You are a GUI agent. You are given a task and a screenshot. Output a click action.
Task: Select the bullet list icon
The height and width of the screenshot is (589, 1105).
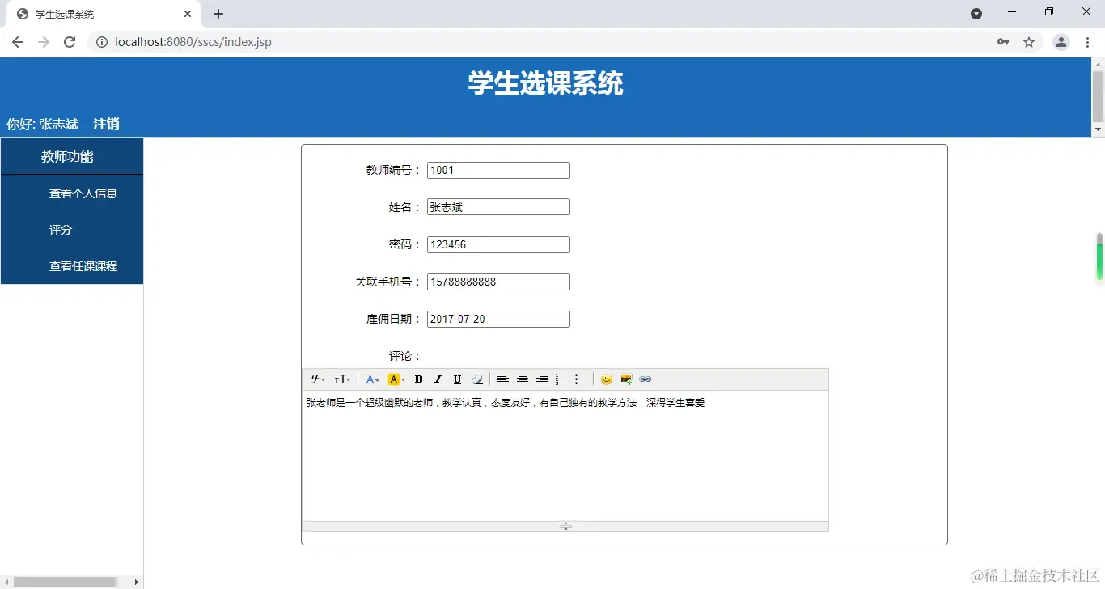click(x=580, y=379)
